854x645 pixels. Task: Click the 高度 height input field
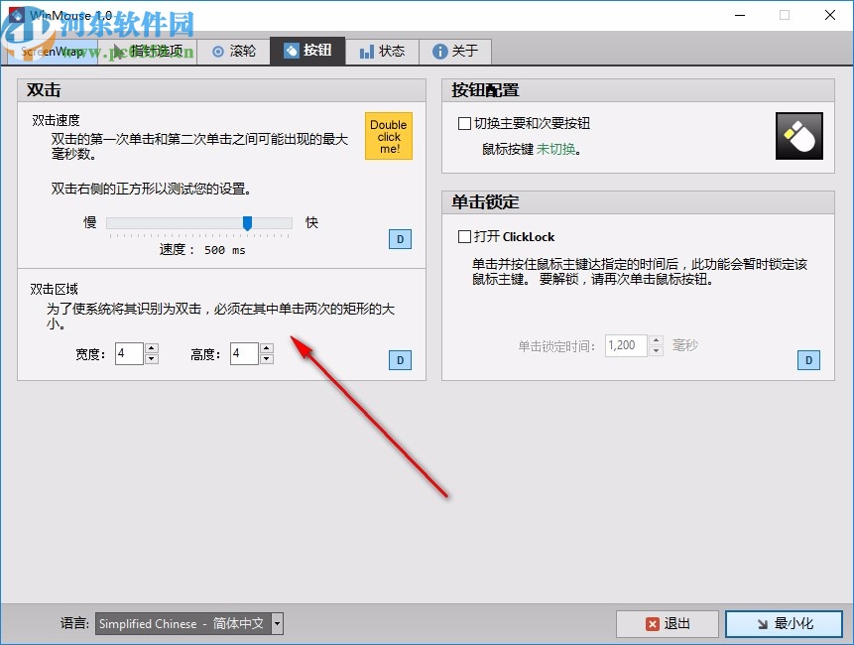(244, 353)
